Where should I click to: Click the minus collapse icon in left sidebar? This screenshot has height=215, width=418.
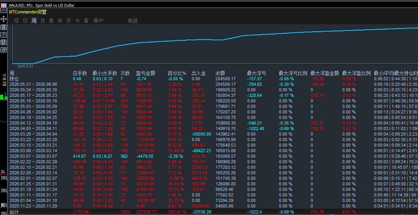pos(4,10)
